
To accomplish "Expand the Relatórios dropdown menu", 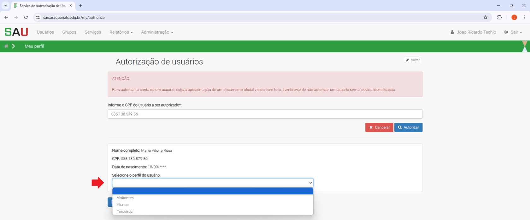I will (x=121, y=32).
